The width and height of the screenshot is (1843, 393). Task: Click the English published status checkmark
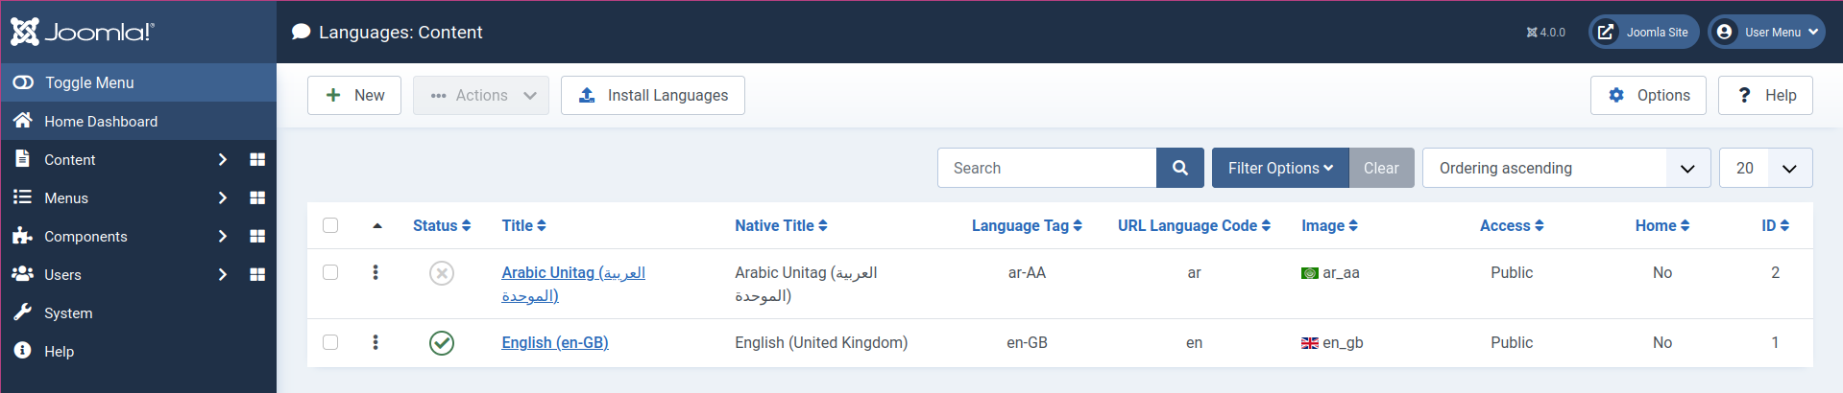coord(442,343)
